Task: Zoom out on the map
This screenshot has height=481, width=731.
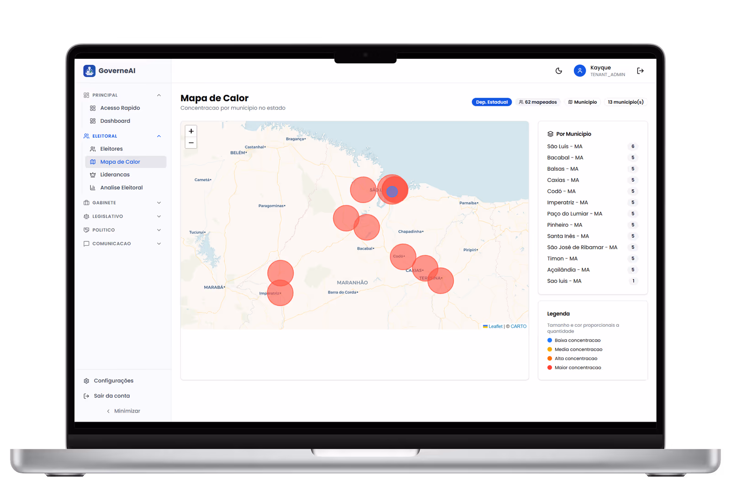Action: pos(191,143)
